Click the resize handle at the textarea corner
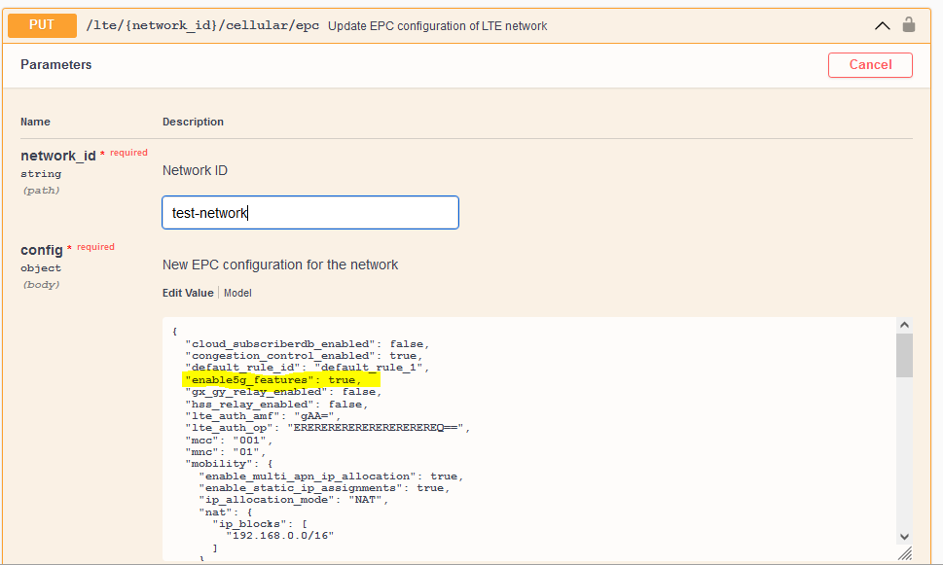Screen dimensions: 943x565 pos(904,552)
